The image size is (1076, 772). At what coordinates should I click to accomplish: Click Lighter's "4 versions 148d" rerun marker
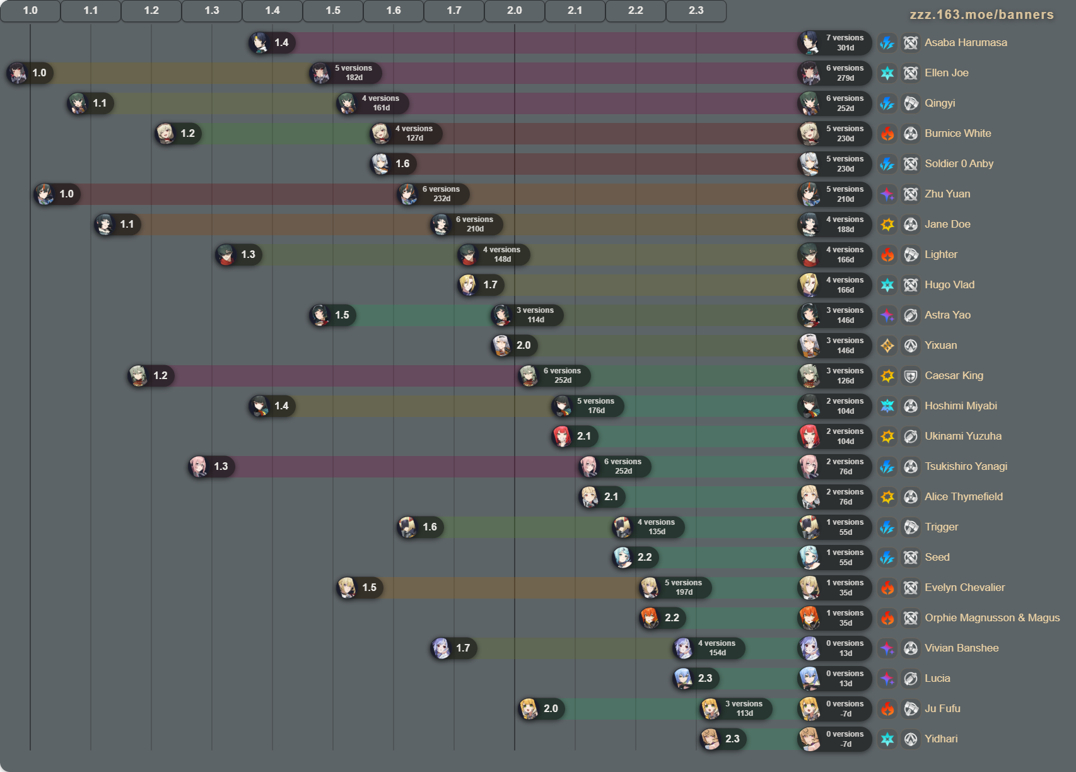coord(494,255)
